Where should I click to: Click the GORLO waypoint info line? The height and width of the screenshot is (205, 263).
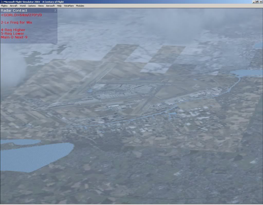pos(21,15)
